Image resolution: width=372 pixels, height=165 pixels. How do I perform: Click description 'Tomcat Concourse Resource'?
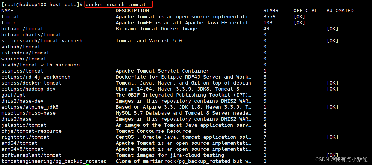[153, 131]
